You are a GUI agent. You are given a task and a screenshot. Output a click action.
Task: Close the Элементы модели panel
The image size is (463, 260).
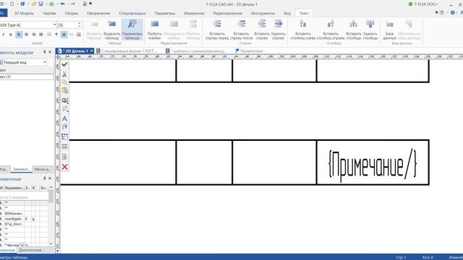pyautogui.click(x=50, y=51)
